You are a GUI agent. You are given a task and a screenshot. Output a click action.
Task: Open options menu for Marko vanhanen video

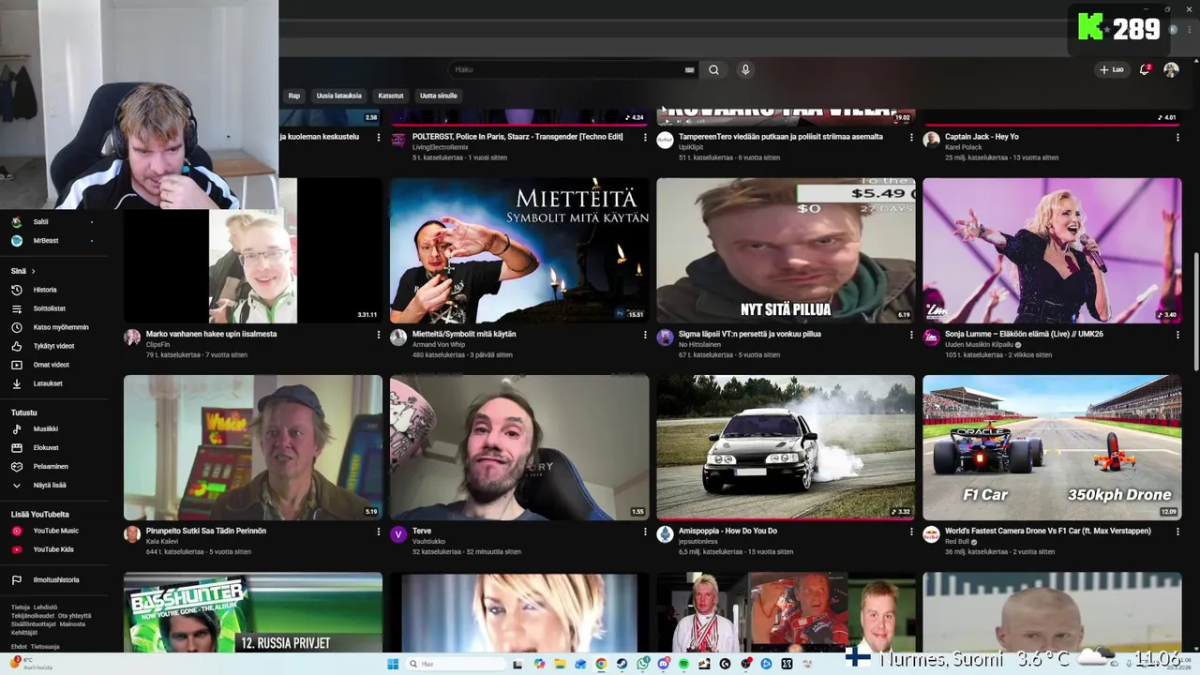click(379, 335)
